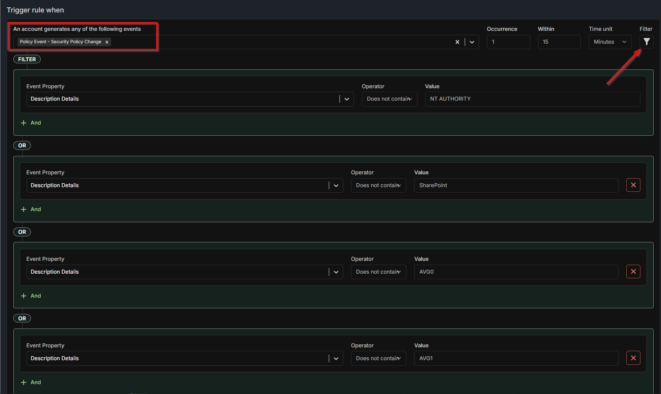Edit the NT AUTHORITY value field
Screen dimensions: 661x394
point(532,99)
